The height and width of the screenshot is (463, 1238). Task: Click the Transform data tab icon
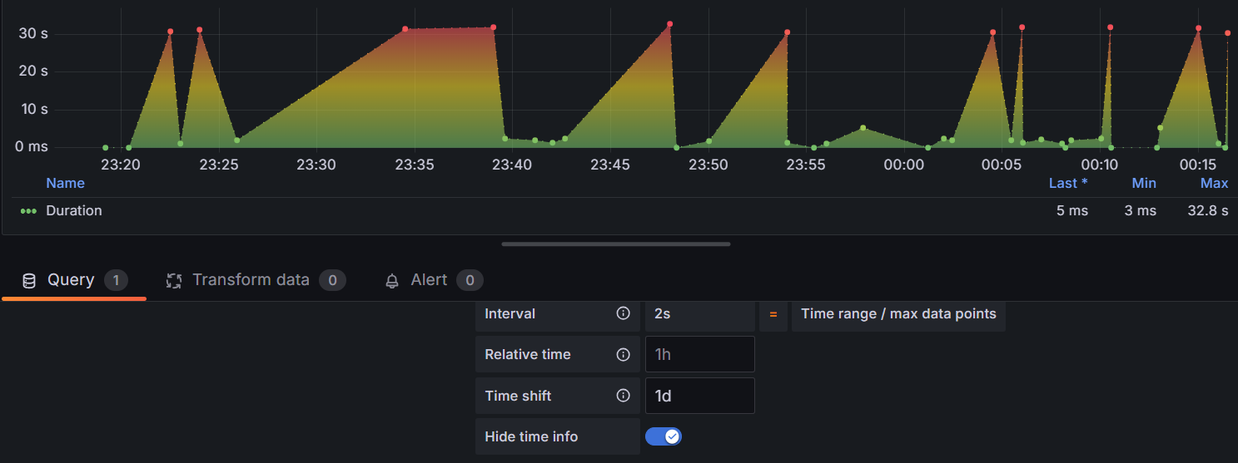click(174, 280)
